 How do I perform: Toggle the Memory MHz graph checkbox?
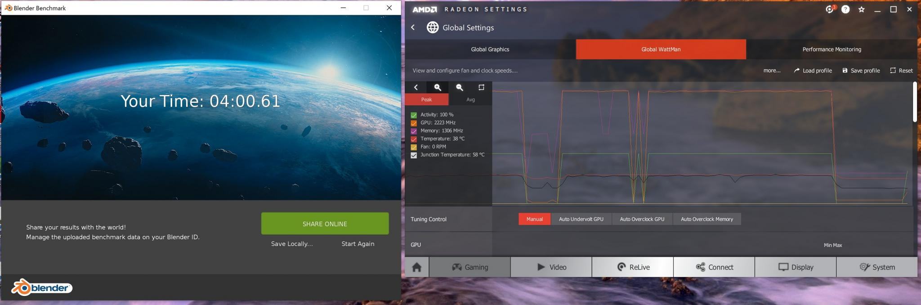coord(414,131)
